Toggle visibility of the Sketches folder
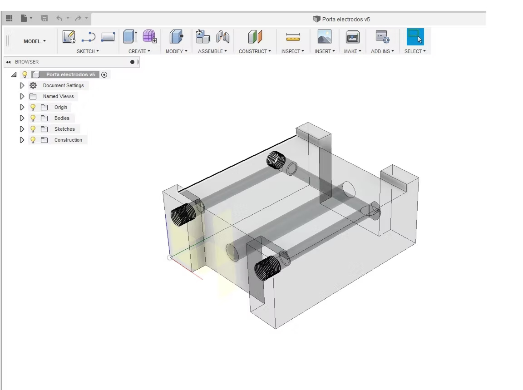 pos(33,129)
